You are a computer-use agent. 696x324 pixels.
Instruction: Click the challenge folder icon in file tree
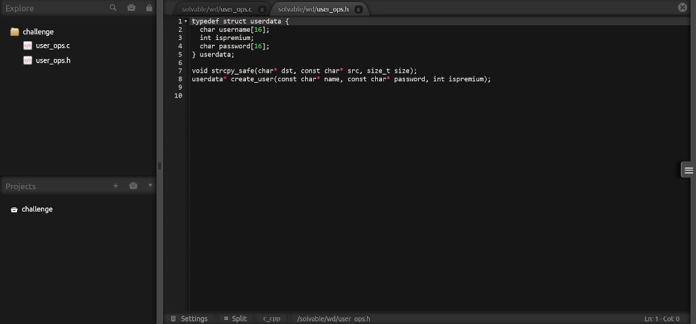pyautogui.click(x=15, y=31)
